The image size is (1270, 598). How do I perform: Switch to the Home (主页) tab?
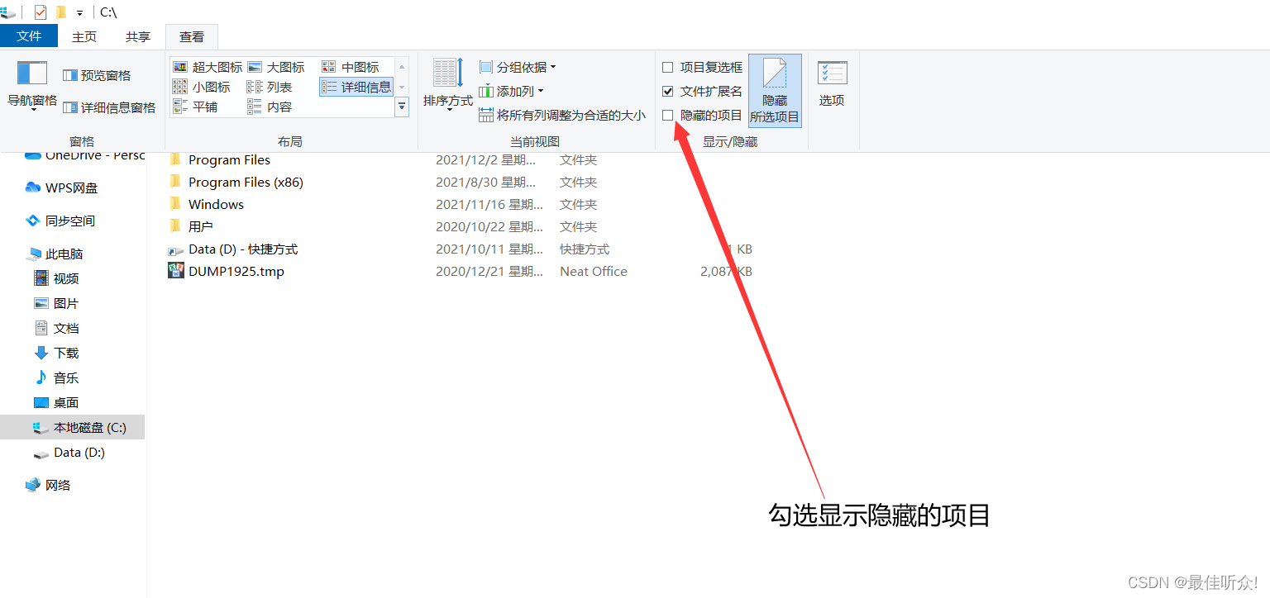84,36
